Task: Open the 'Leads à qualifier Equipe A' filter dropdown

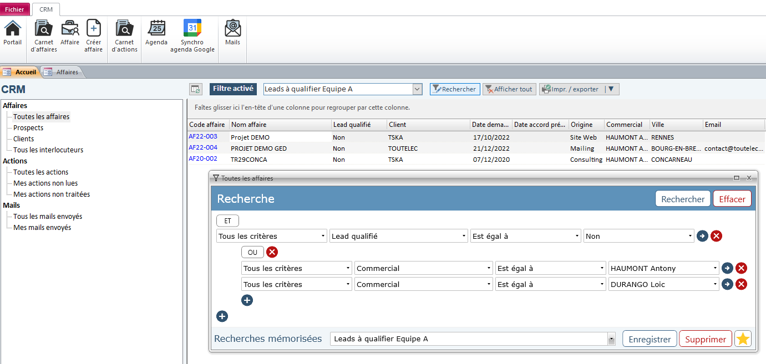Action: [418, 89]
